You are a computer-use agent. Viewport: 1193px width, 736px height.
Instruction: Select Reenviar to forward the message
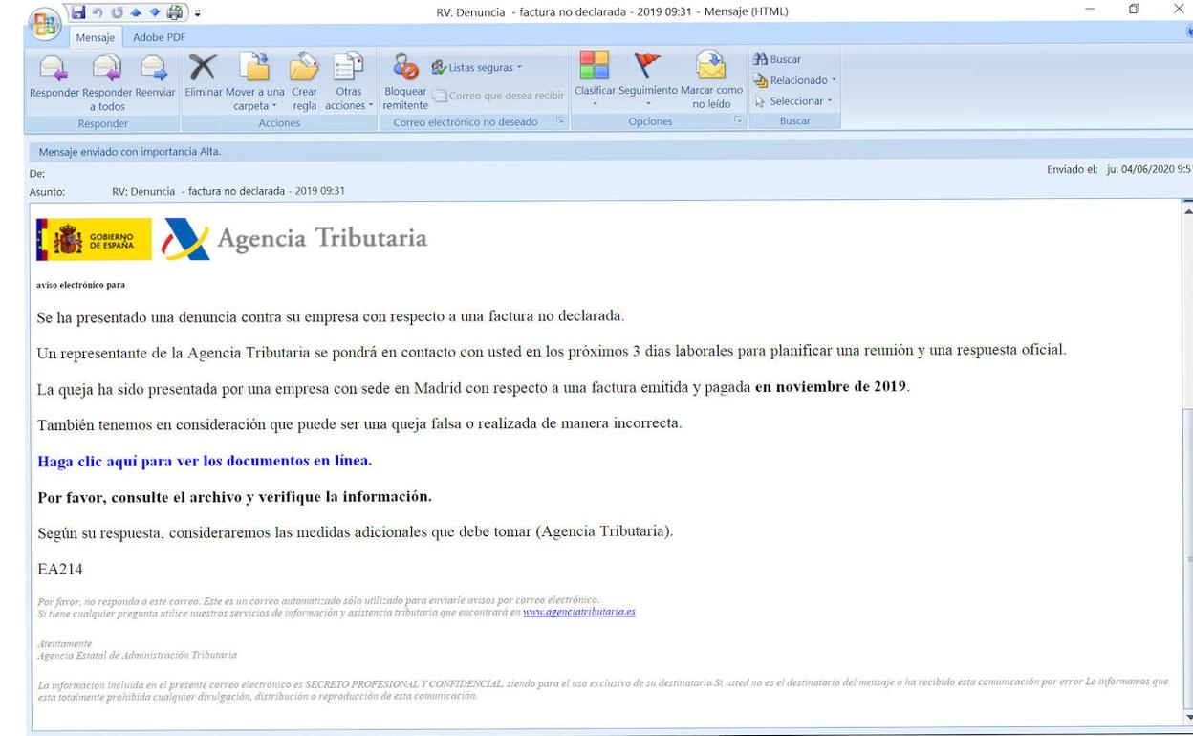(x=151, y=79)
